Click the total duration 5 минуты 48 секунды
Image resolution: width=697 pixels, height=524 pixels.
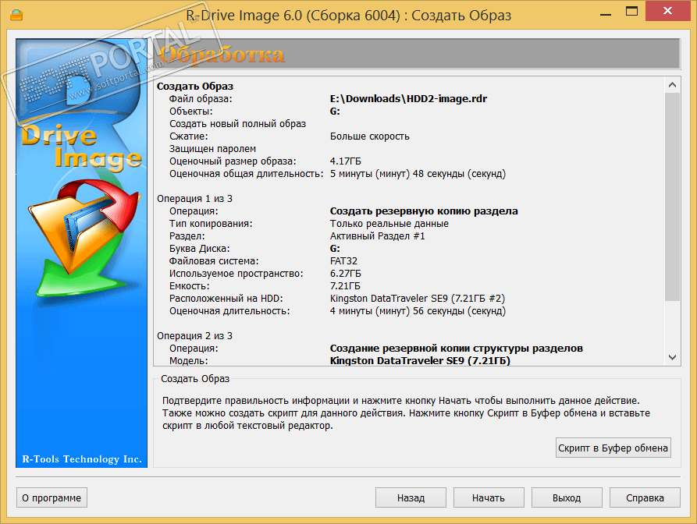point(418,174)
